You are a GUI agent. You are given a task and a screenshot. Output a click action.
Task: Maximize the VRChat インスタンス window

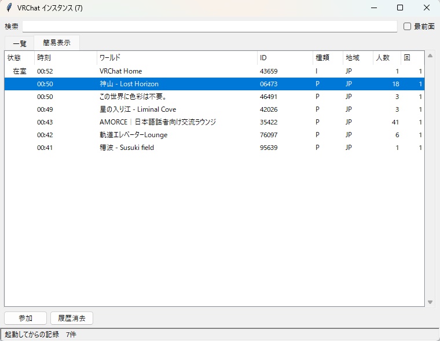[400, 8]
